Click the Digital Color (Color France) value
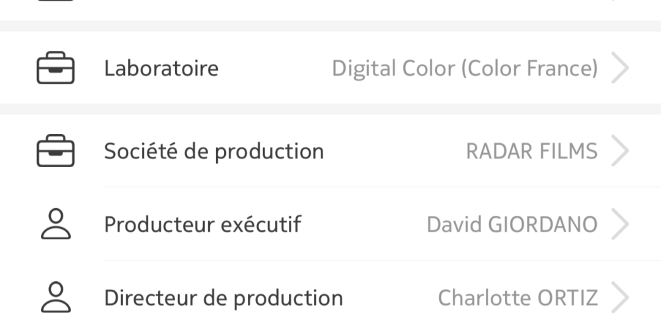The width and height of the screenshot is (661, 320). tap(465, 68)
